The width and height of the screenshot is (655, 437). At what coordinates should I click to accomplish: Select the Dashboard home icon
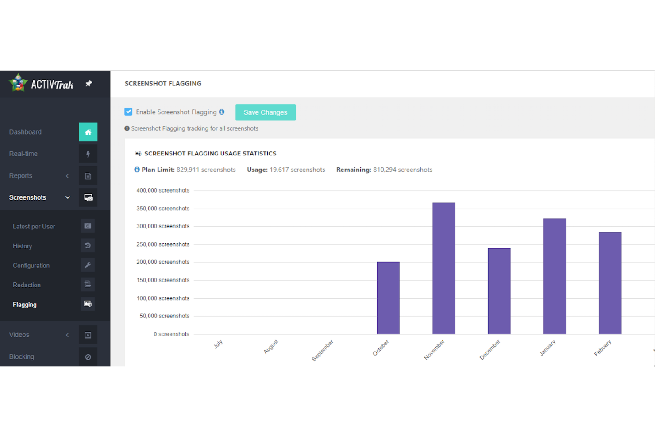tap(88, 131)
